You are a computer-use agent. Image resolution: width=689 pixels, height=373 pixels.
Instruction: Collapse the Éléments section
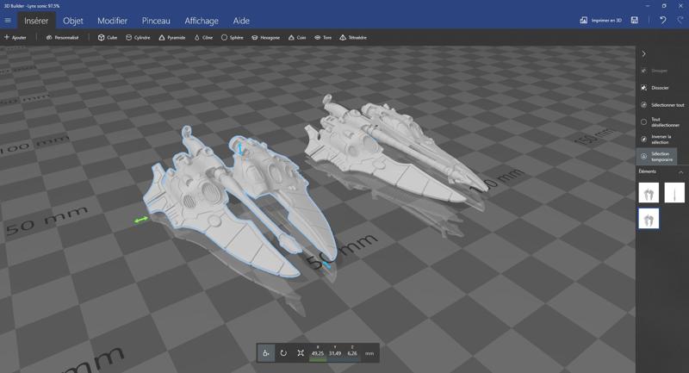[x=680, y=171]
